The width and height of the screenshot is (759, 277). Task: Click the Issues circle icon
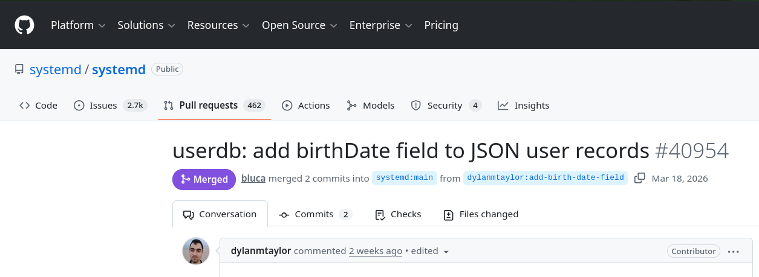(x=79, y=106)
